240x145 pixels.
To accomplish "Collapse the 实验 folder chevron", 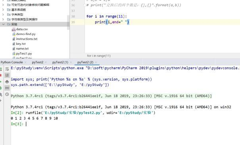I will point(3,24).
